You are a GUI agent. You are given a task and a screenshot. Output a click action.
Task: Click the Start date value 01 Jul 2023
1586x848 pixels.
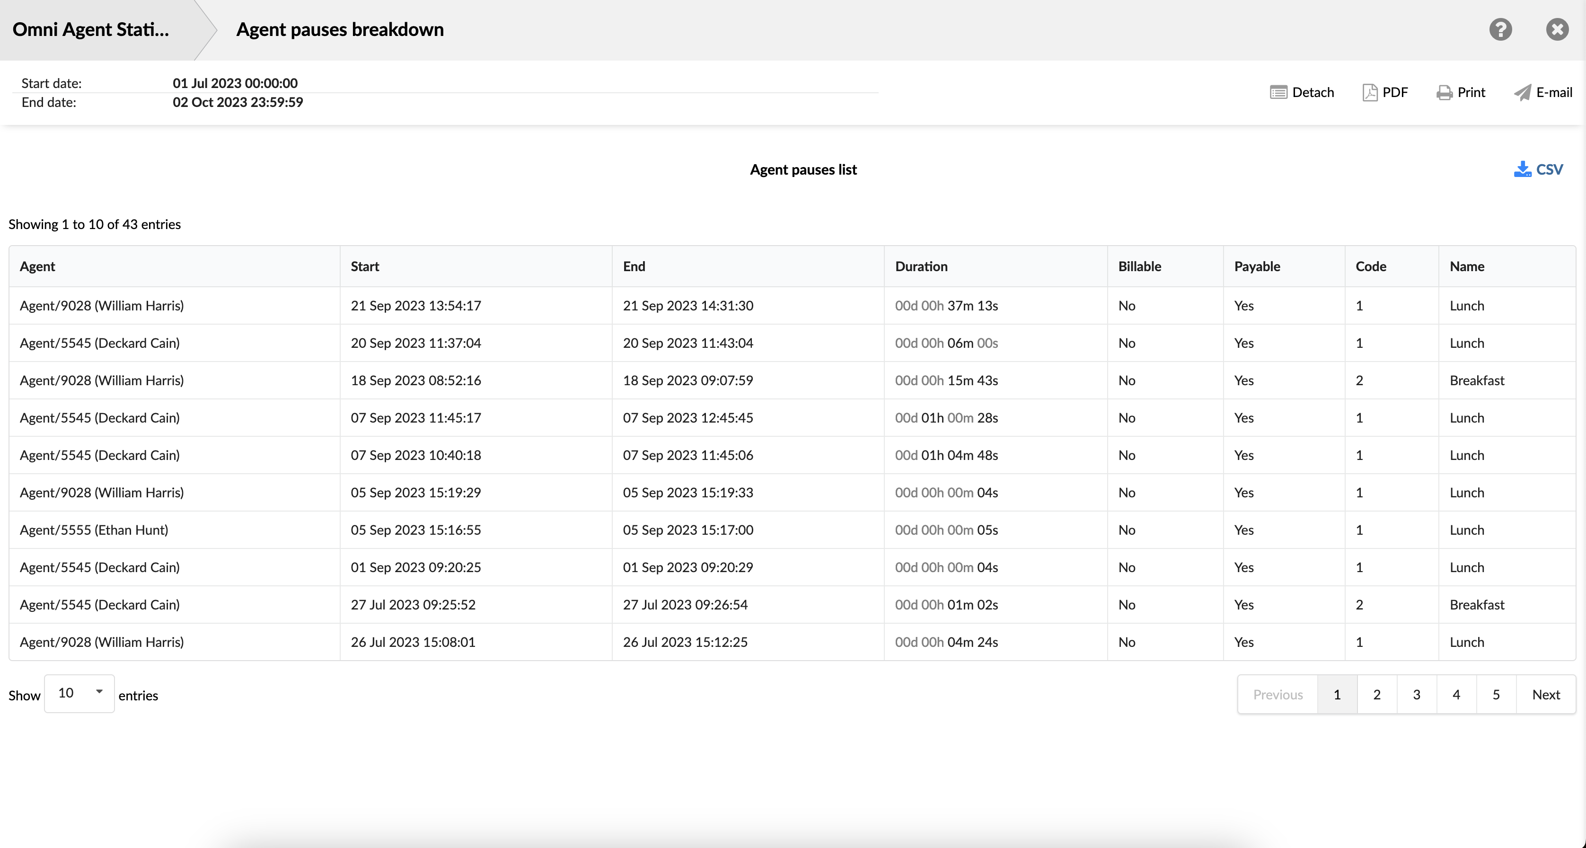point(235,83)
